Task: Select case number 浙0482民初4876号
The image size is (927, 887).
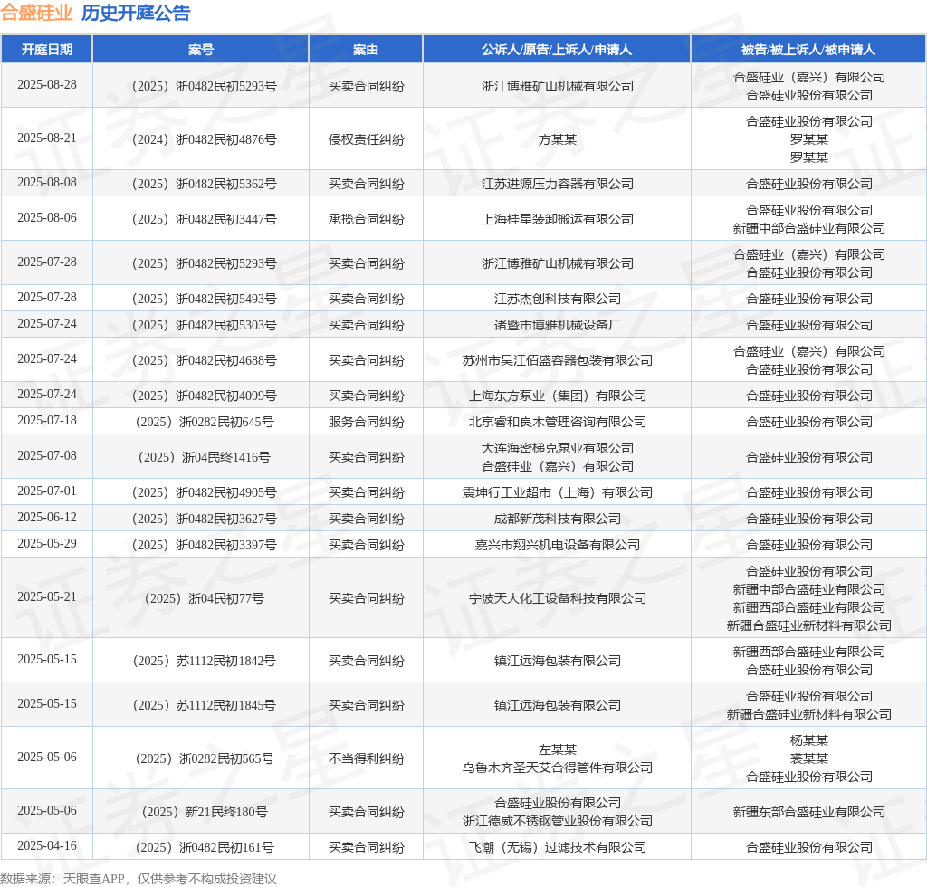Action: [204, 139]
